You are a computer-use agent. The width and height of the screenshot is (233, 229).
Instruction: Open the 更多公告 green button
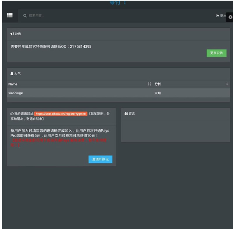(x=216, y=53)
